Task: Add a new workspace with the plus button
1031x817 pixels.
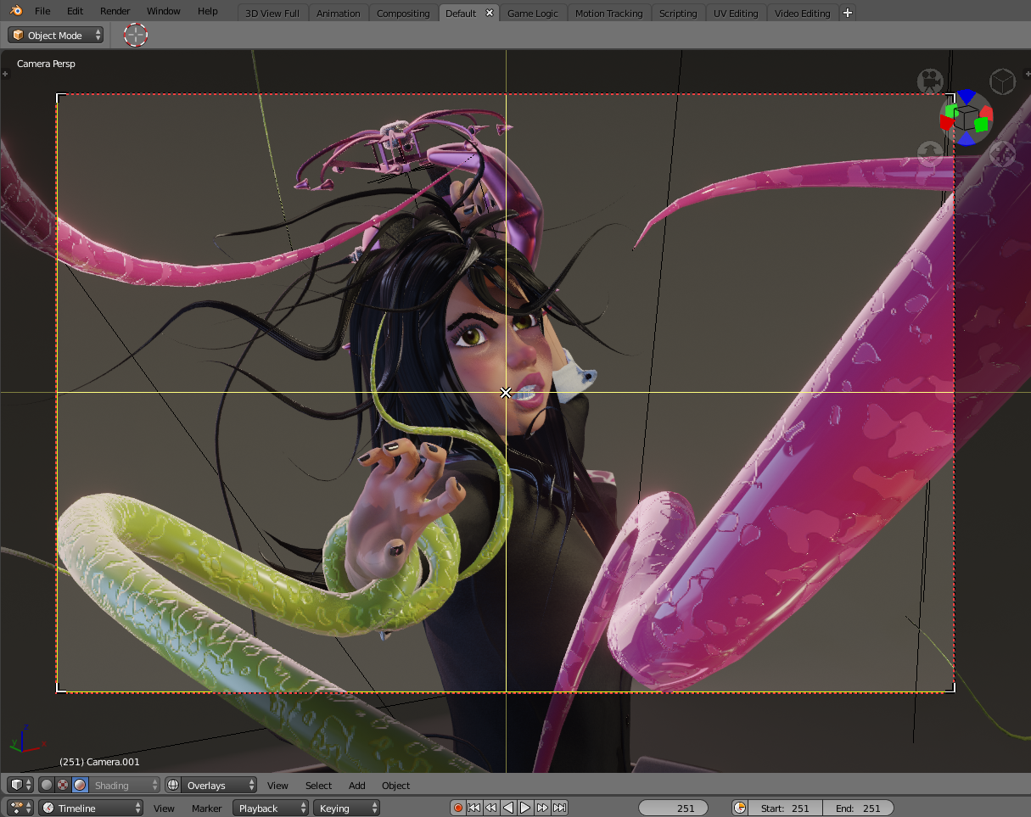Action: coord(847,14)
